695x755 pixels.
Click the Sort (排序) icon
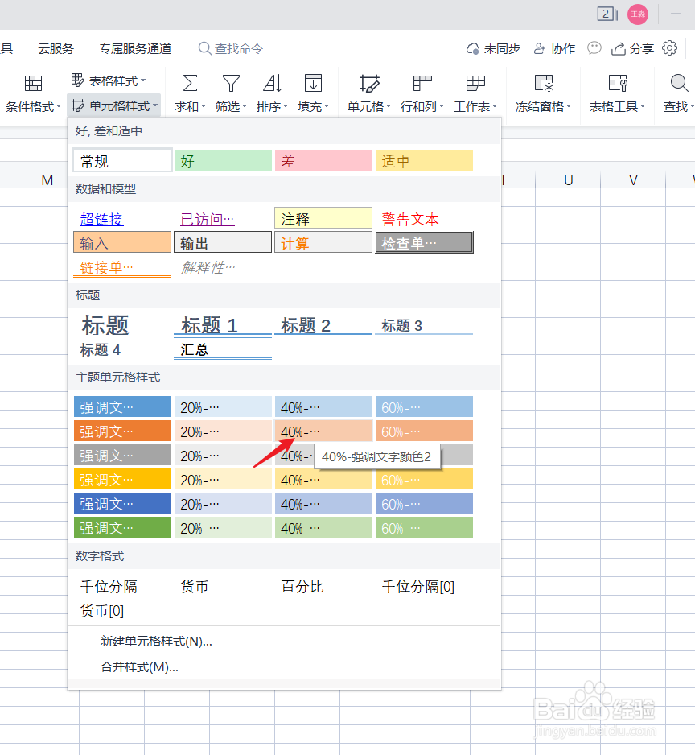coord(273,83)
